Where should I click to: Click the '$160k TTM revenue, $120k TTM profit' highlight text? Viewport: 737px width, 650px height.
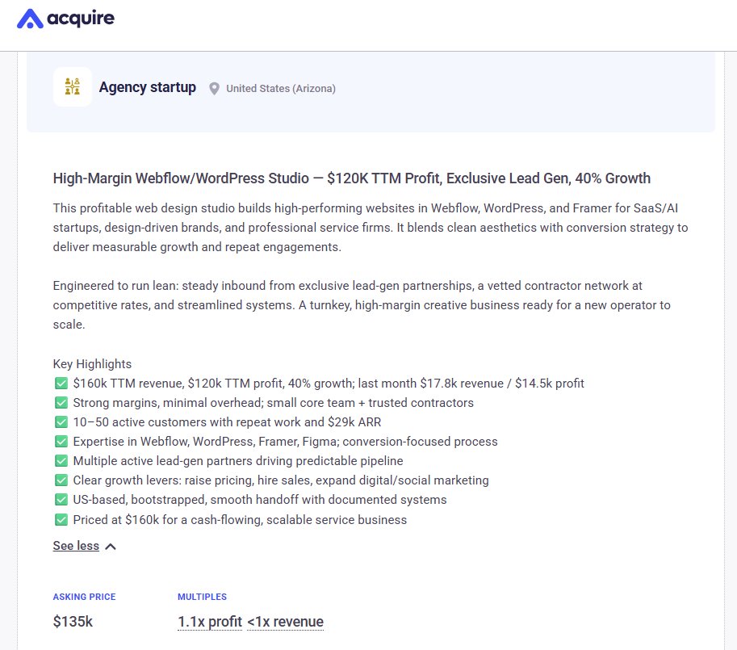click(329, 384)
